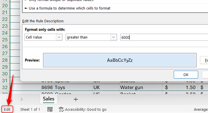This screenshot has height=113, width=208.
Task: Click the macro recording icon in status bar
Action: point(50,109)
